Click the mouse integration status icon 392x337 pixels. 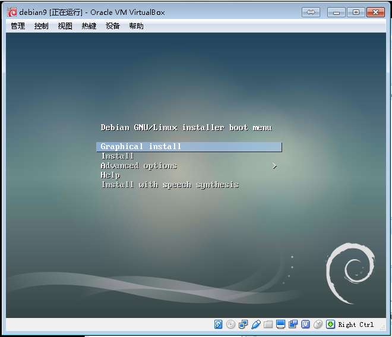(x=318, y=325)
